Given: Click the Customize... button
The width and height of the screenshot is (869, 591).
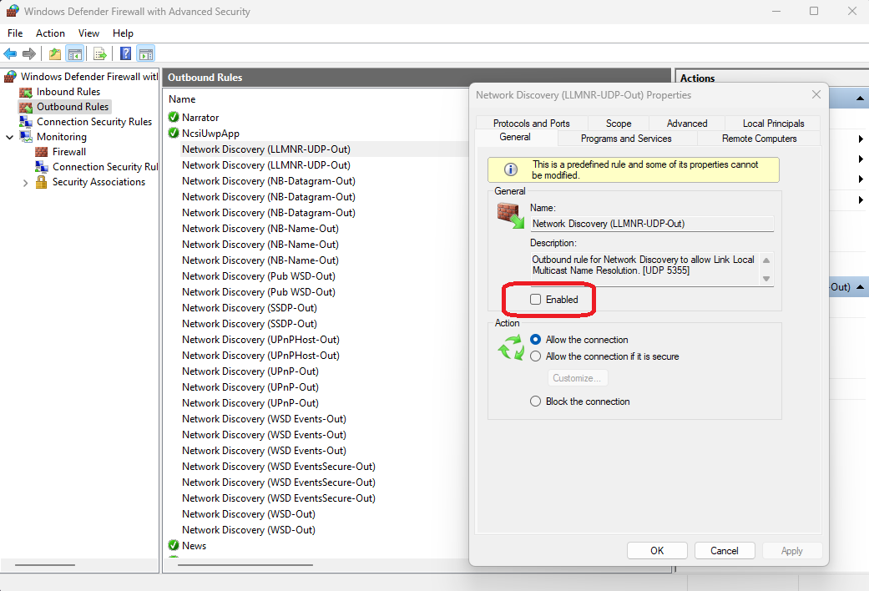Looking at the screenshot, I should click(x=578, y=378).
